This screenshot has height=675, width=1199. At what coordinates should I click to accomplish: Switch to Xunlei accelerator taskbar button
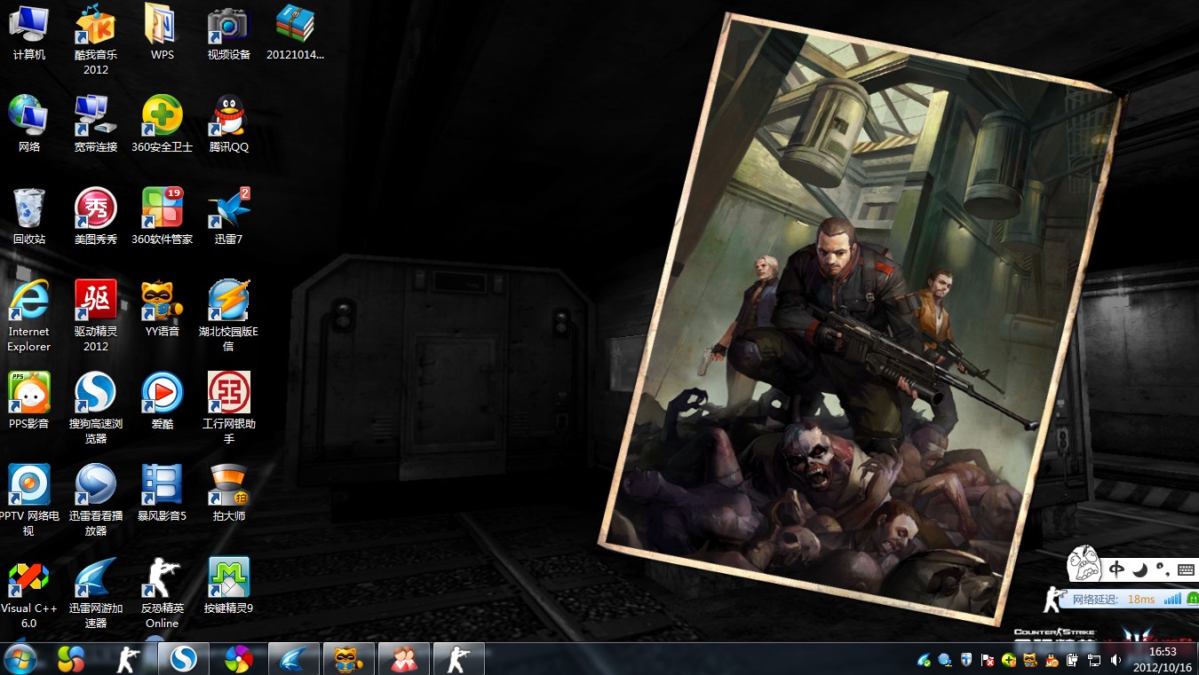point(294,659)
